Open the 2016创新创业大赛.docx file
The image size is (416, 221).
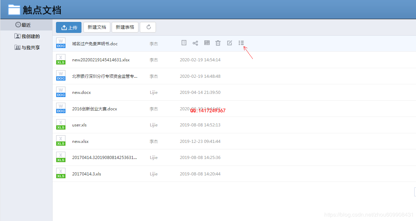(x=94, y=109)
